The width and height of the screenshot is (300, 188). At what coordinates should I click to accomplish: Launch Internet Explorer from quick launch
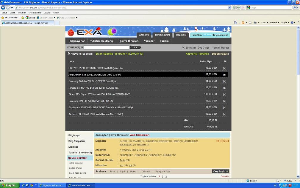pos(23,185)
